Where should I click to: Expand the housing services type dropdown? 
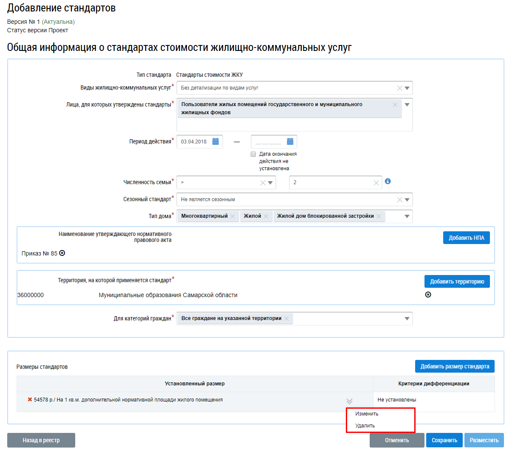(407, 88)
